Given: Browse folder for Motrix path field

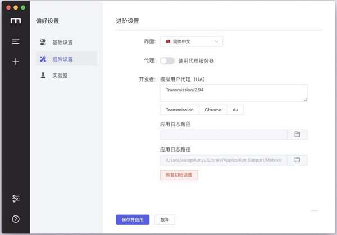Looking at the screenshot, I should click(297, 159).
